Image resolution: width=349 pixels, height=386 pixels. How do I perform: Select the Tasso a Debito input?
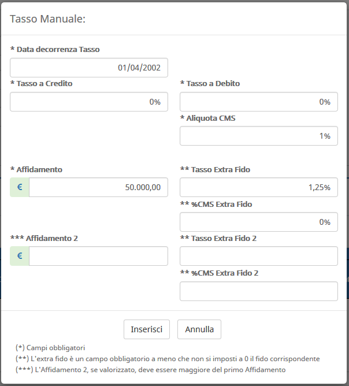(x=259, y=102)
